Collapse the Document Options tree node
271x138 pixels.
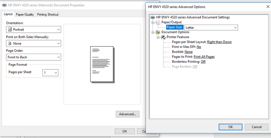(153, 32)
